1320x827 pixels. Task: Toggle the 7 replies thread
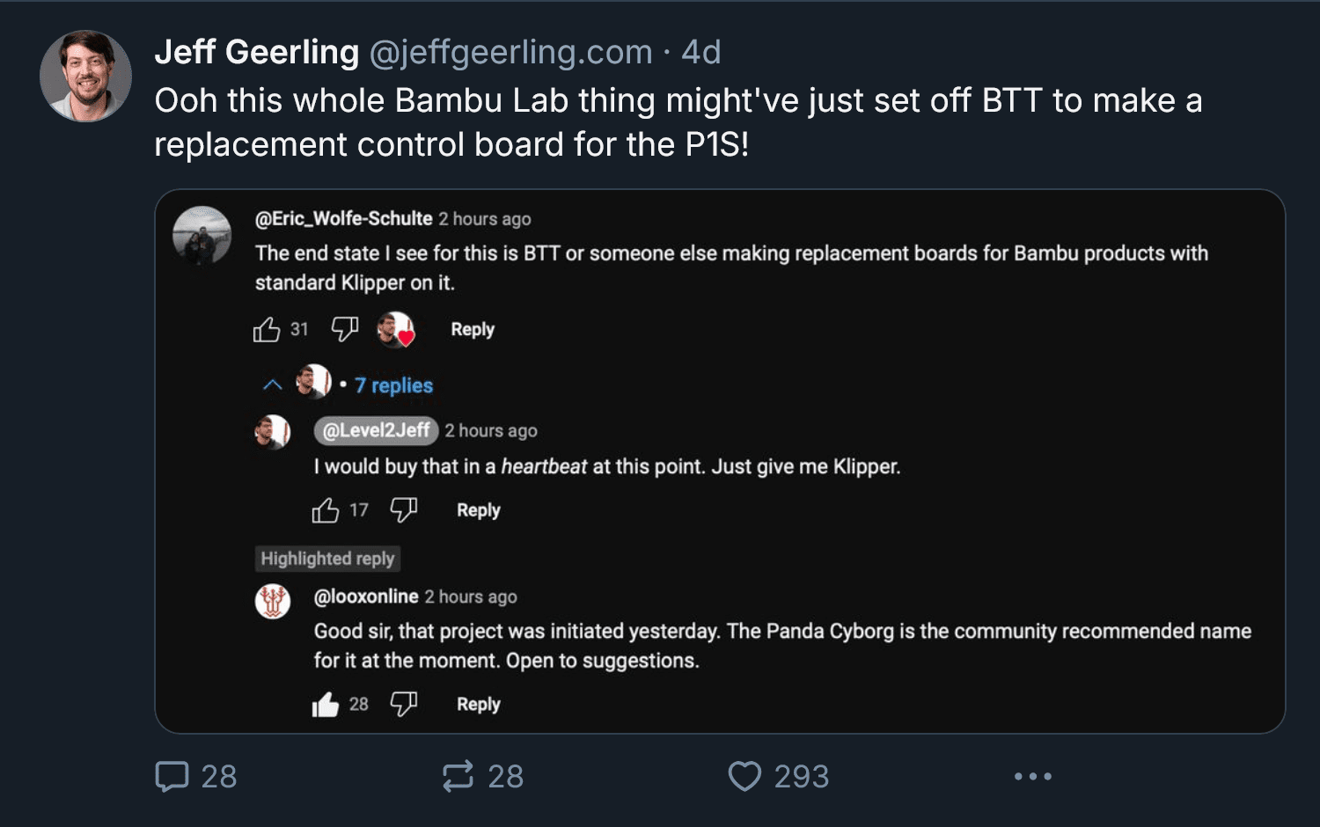[x=393, y=385]
